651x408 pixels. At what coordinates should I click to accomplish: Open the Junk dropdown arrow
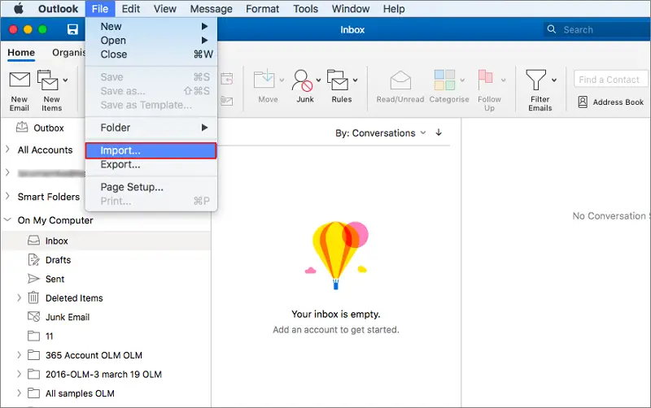click(318, 80)
